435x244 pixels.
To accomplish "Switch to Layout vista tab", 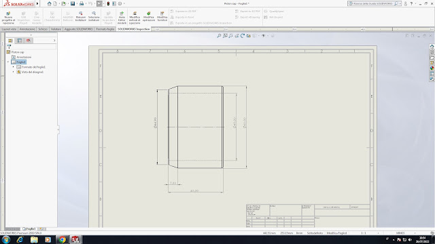I will [9, 29].
